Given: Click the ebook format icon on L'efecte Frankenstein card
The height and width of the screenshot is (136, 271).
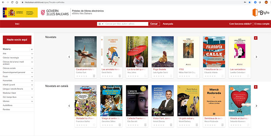Looking at the screenshot, I should point(145,125).
